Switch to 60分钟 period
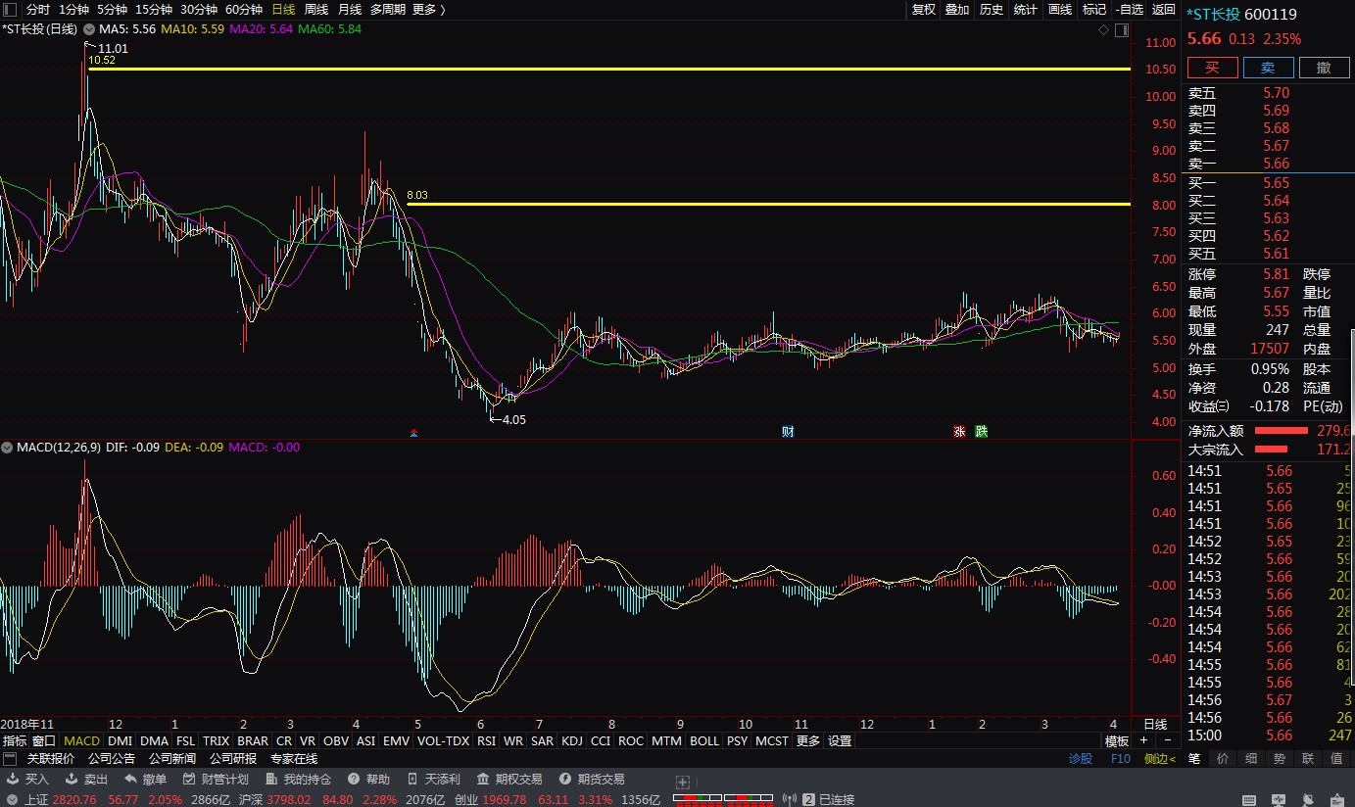 (244, 10)
